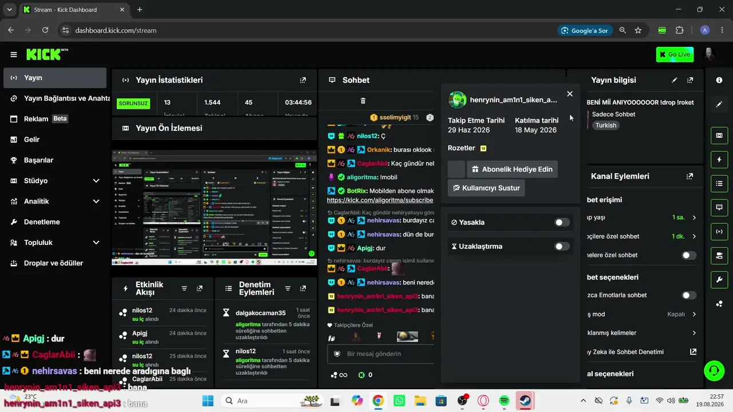Show hidden system tray icons

click(583, 401)
